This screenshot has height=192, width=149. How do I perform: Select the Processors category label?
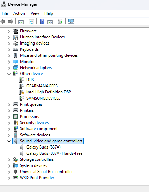point(30,117)
